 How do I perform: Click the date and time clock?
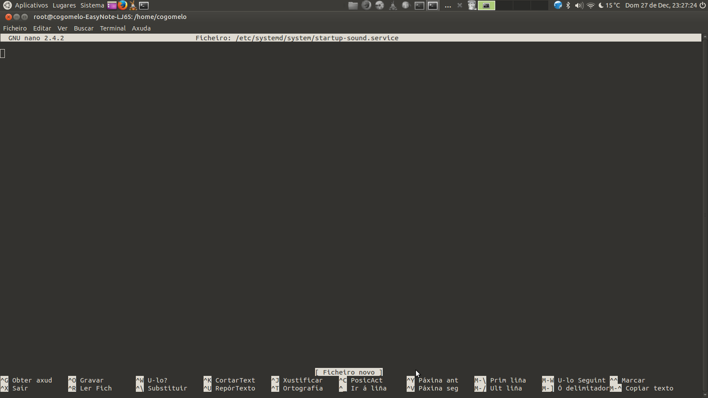coord(661,5)
